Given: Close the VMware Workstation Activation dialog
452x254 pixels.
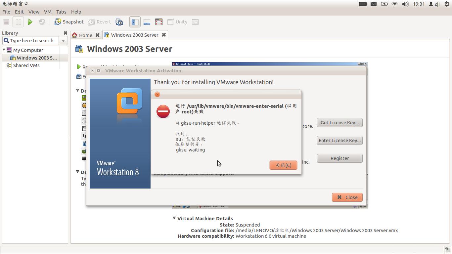Looking at the screenshot, I should (x=347, y=197).
